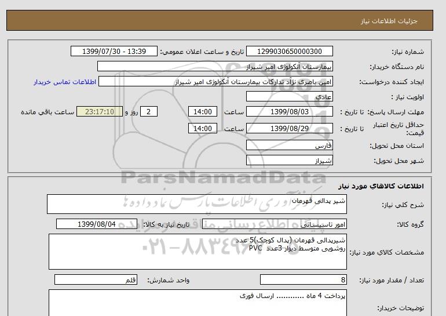Click the need number field 1299030650000300
The width and height of the screenshot is (446, 316).
coord(289,52)
